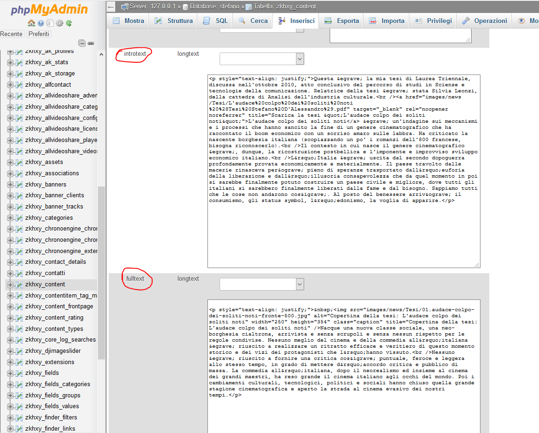The height and width of the screenshot is (433, 539).
Task: Expand the zkhxy_content tree node
Action: (x=10, y=284)
